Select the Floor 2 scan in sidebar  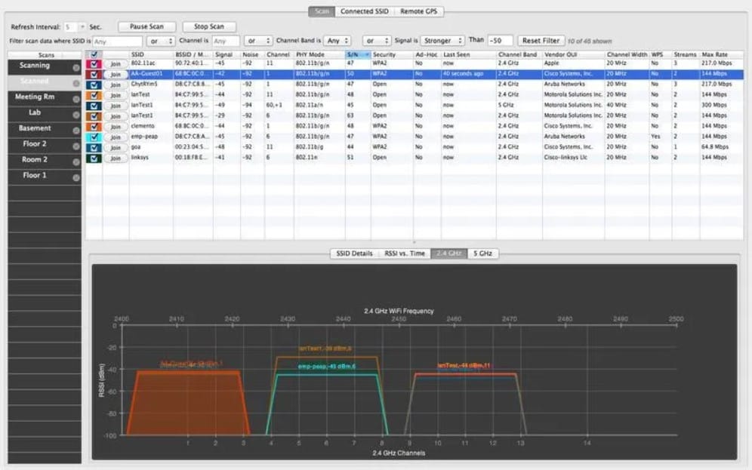point(45,145)
